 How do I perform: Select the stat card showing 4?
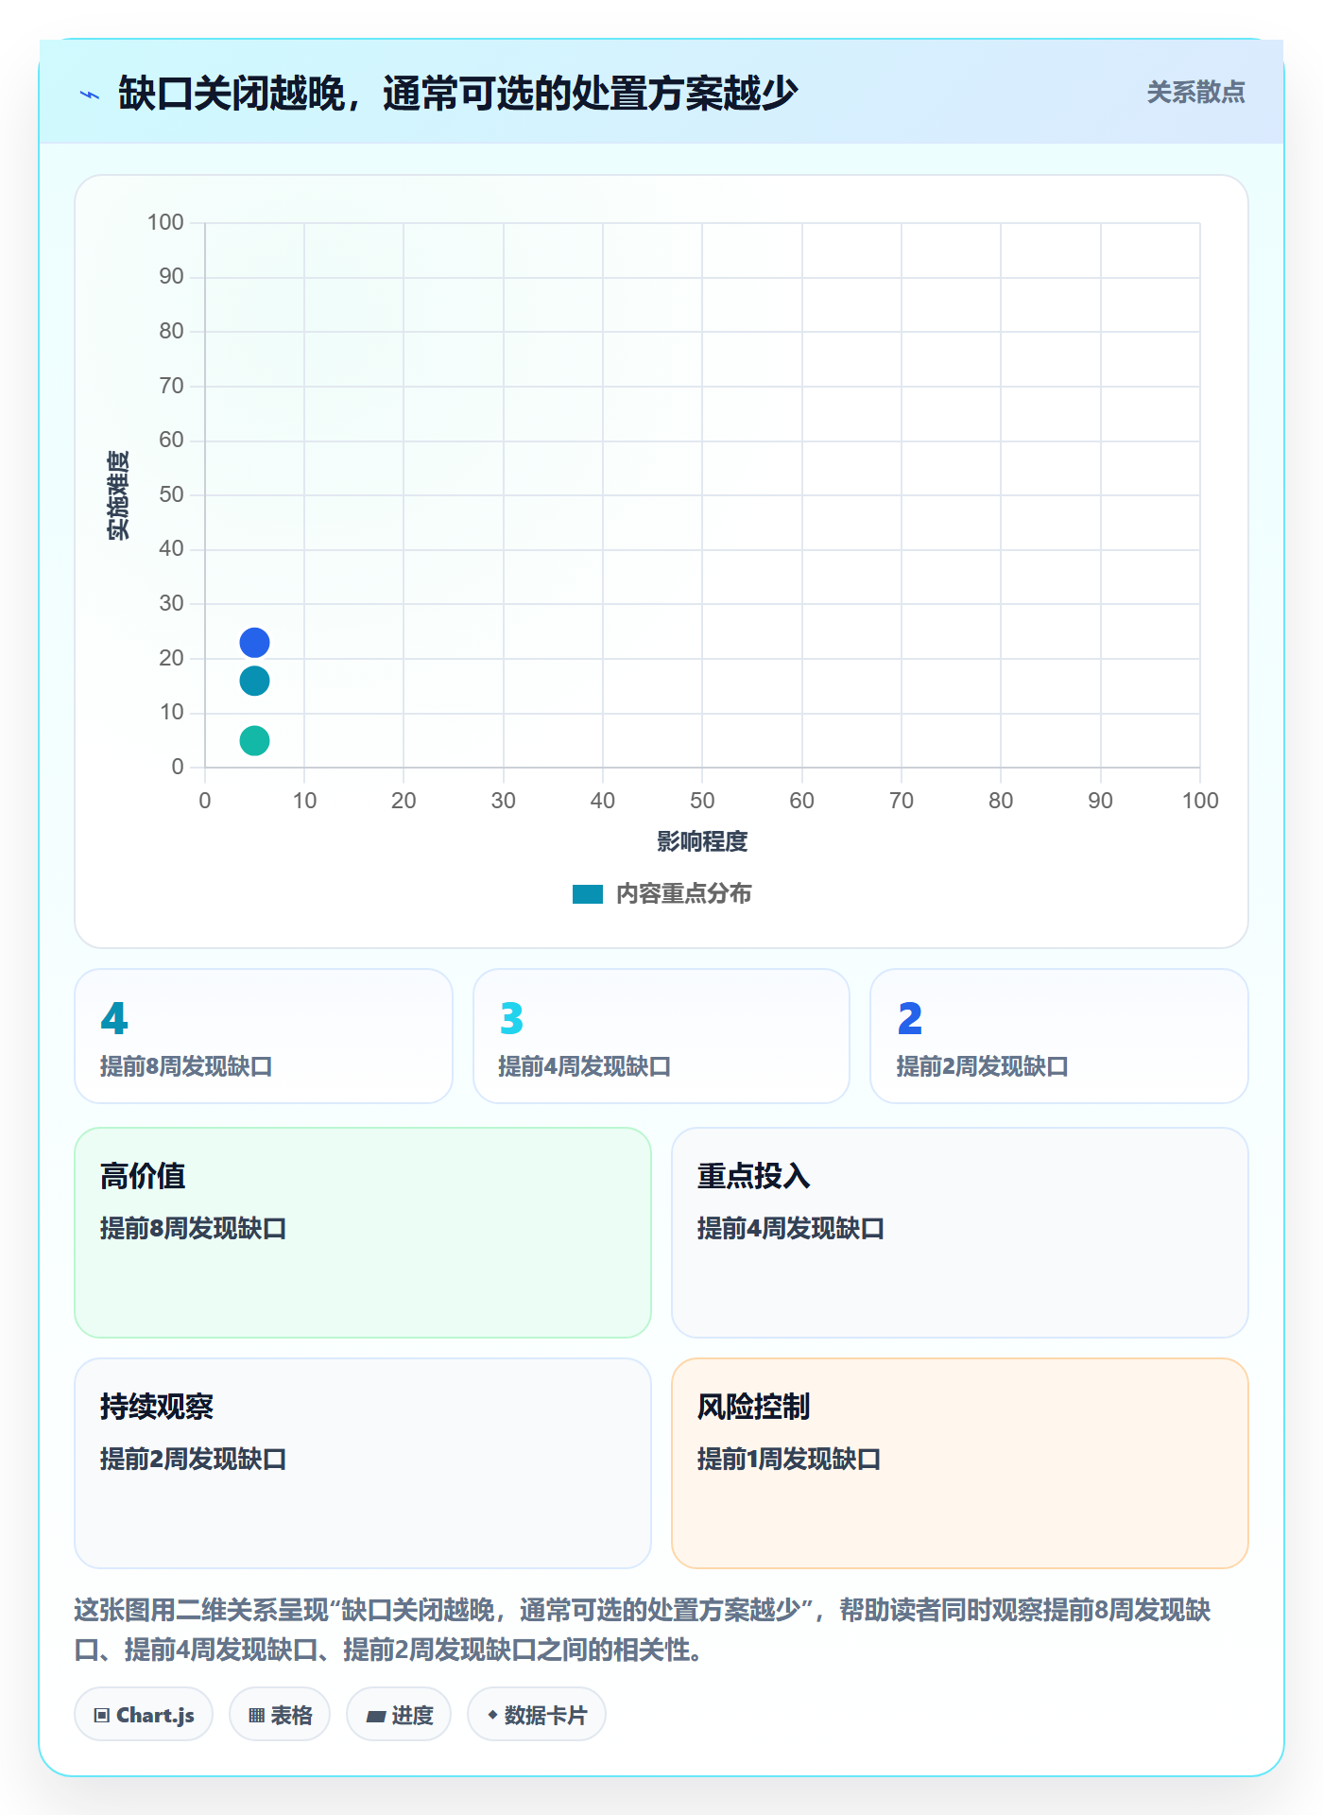pos(264,1036)
